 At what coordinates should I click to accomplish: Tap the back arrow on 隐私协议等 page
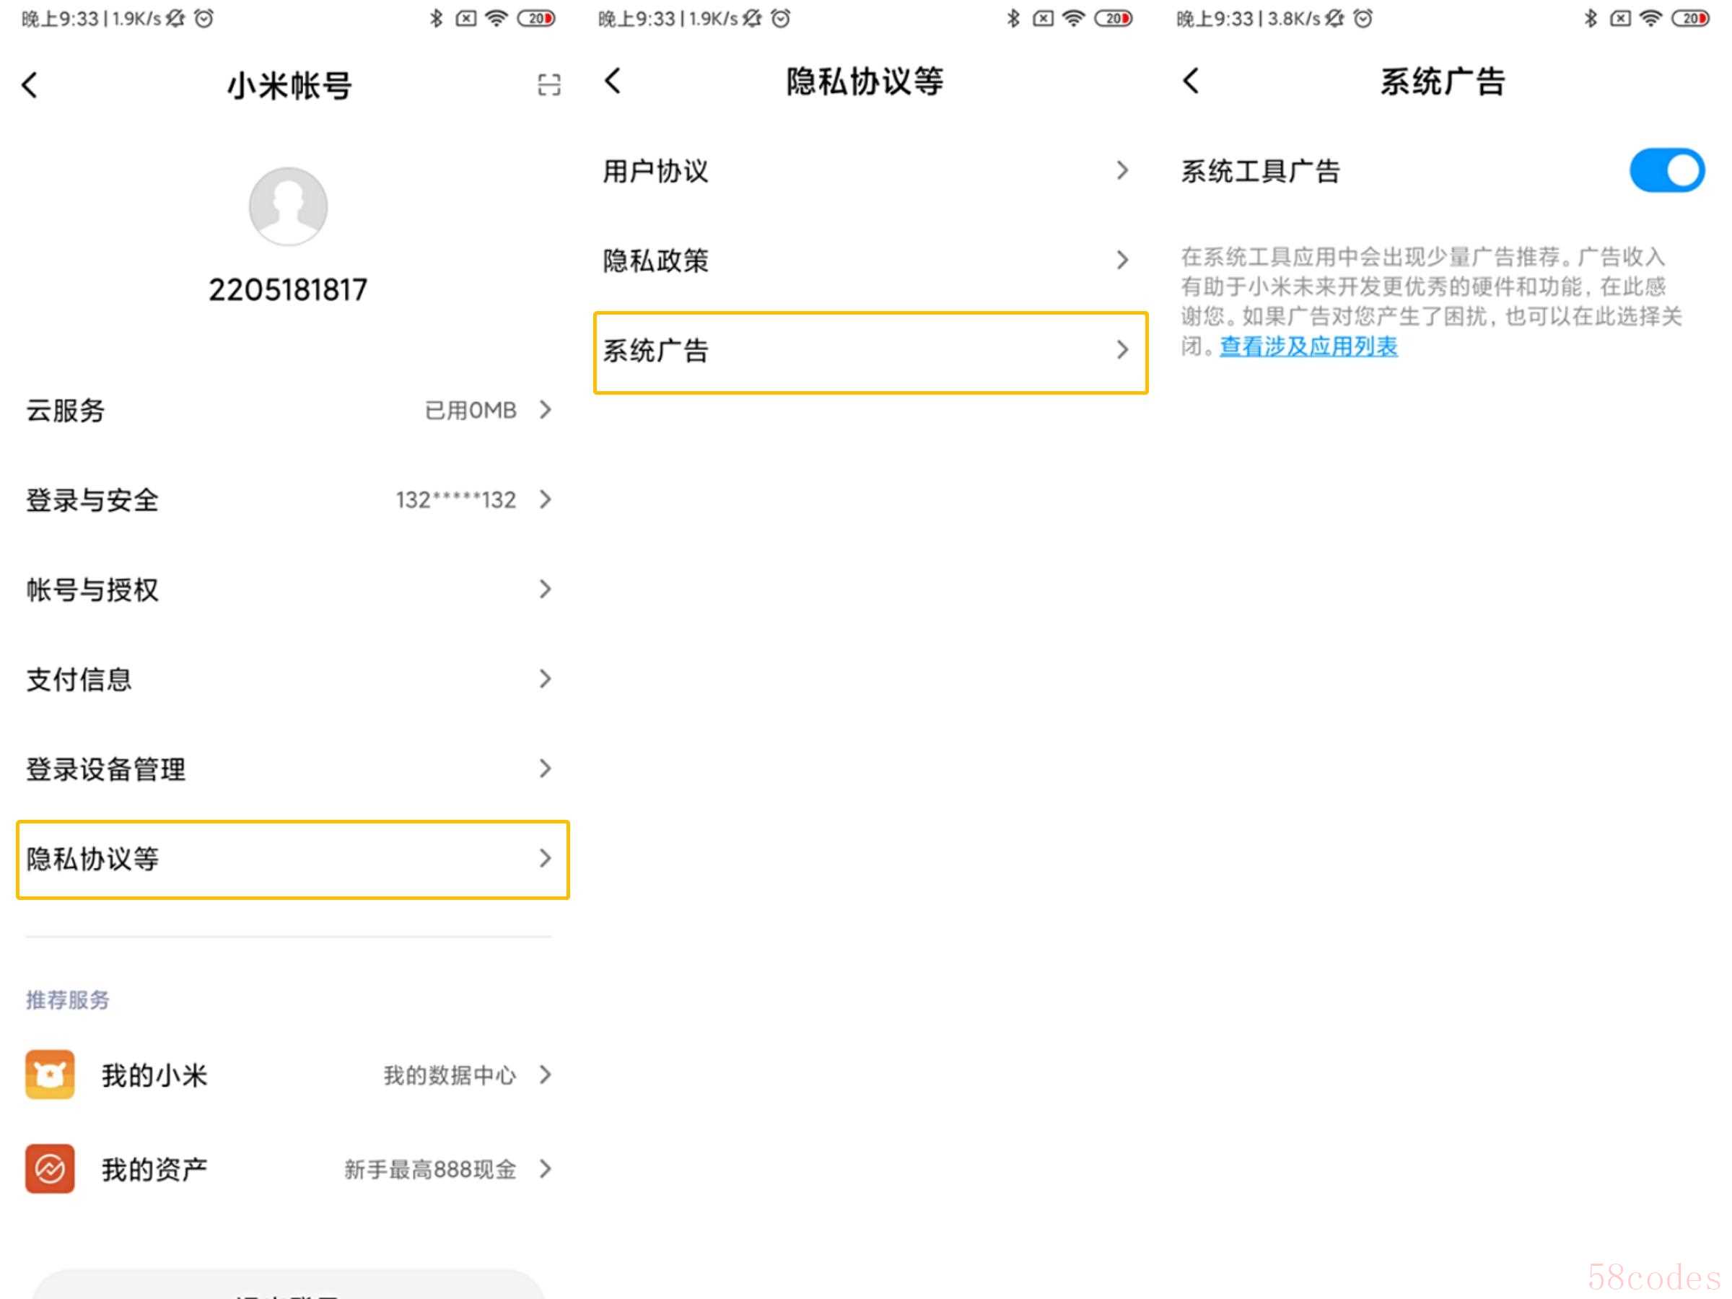coord(613,81)
